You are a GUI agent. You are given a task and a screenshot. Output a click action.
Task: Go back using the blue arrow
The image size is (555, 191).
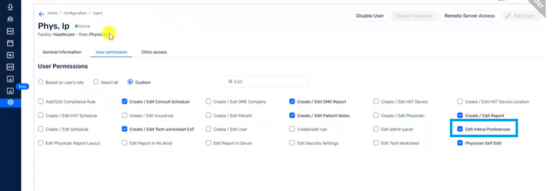click(42, 14)
